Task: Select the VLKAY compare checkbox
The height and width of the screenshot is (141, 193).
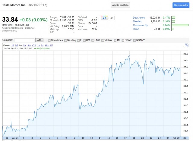Action: coord(103,40)
